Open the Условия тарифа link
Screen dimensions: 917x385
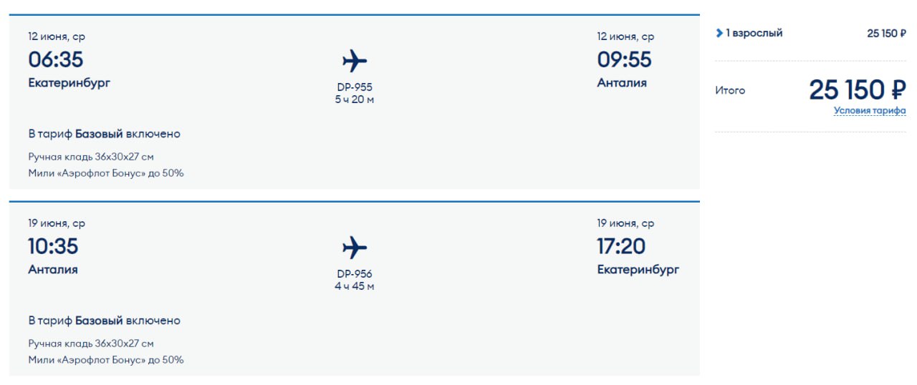[869, 111]
